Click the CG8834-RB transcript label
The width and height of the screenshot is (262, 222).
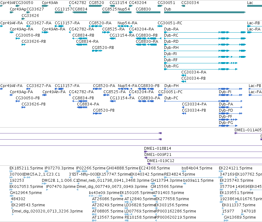83,35
